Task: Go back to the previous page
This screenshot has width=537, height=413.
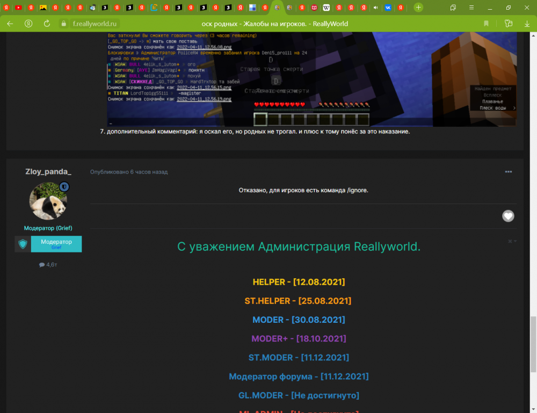Action: click(10, 24)
